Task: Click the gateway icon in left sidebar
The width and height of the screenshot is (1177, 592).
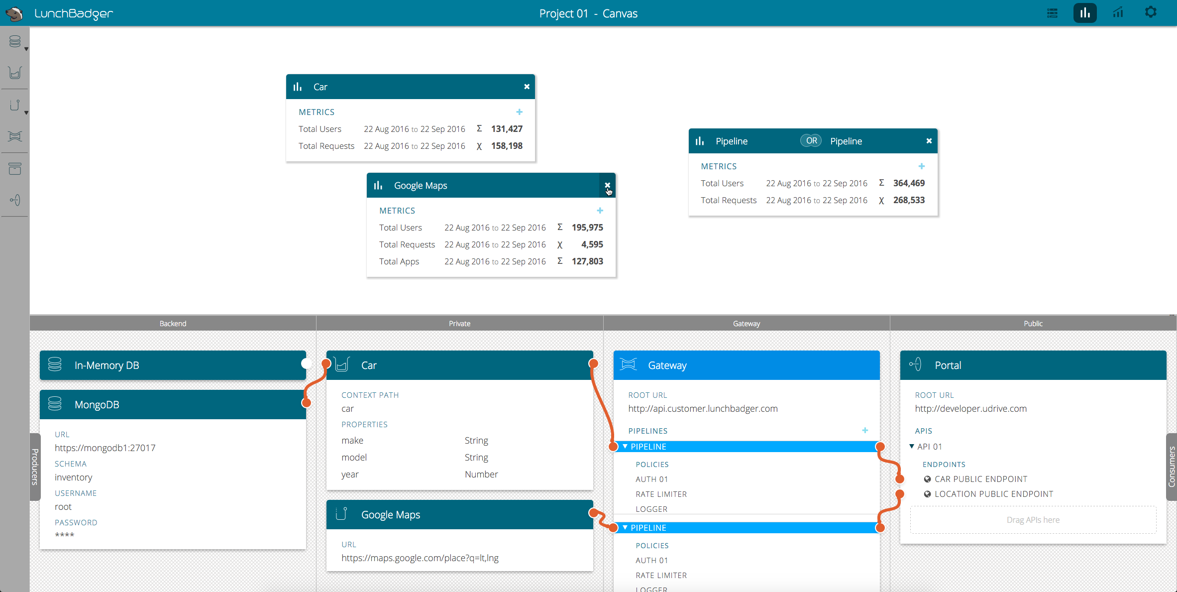Action: (15, 136)
